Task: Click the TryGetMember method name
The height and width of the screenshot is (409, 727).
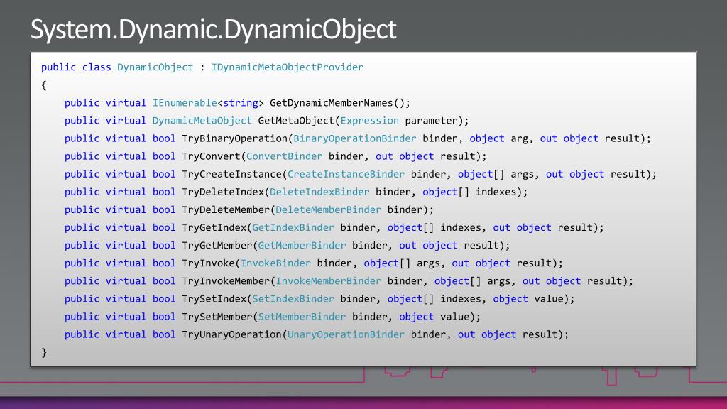Action: [217, 245]
